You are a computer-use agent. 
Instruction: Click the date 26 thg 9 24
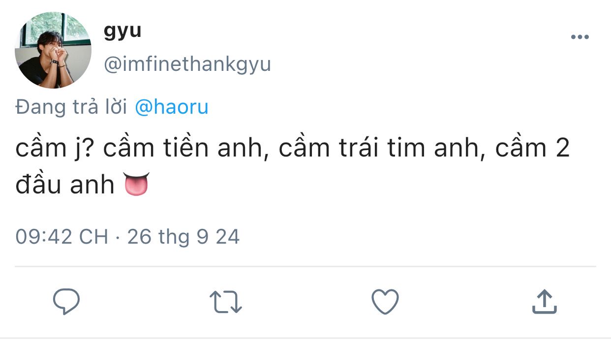[x=183, y=237]
